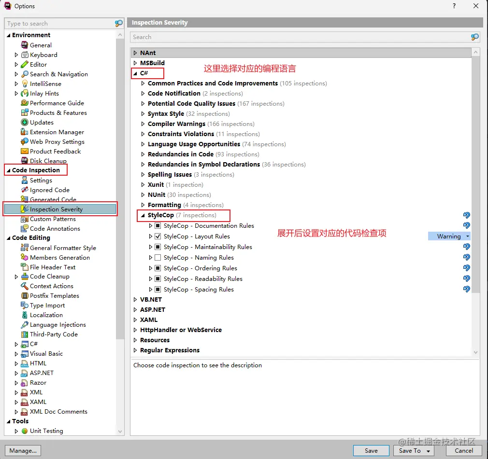The width and height of the screenshot is (488, 459).
Task: Expand Common Practices and Code Improvements
Action: point(143,83)
